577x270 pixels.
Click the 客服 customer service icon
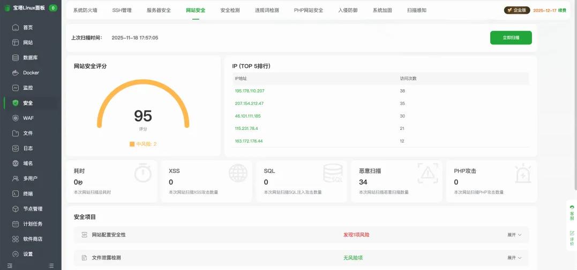pyautogui.click(x=572, y=207)
